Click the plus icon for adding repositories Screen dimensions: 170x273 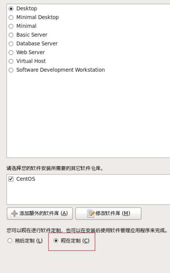(x=14, y=214)
